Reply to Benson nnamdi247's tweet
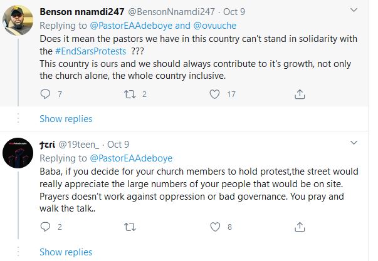Image resolution: width=378 pixels, height=261 pixels. (x=45, y=94)
